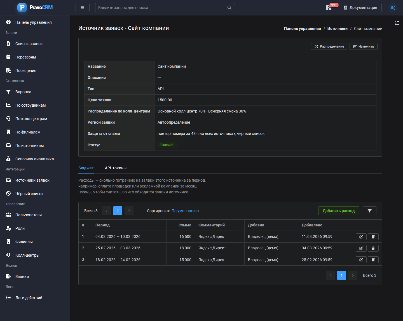Toggle sidebar with hamburger menu button
Screen dimensions: 403x321
pos(83,8)
